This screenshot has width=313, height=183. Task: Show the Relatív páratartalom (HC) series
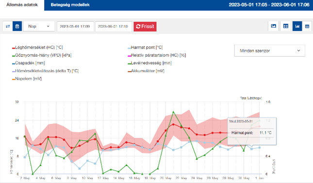click(157, 55)
